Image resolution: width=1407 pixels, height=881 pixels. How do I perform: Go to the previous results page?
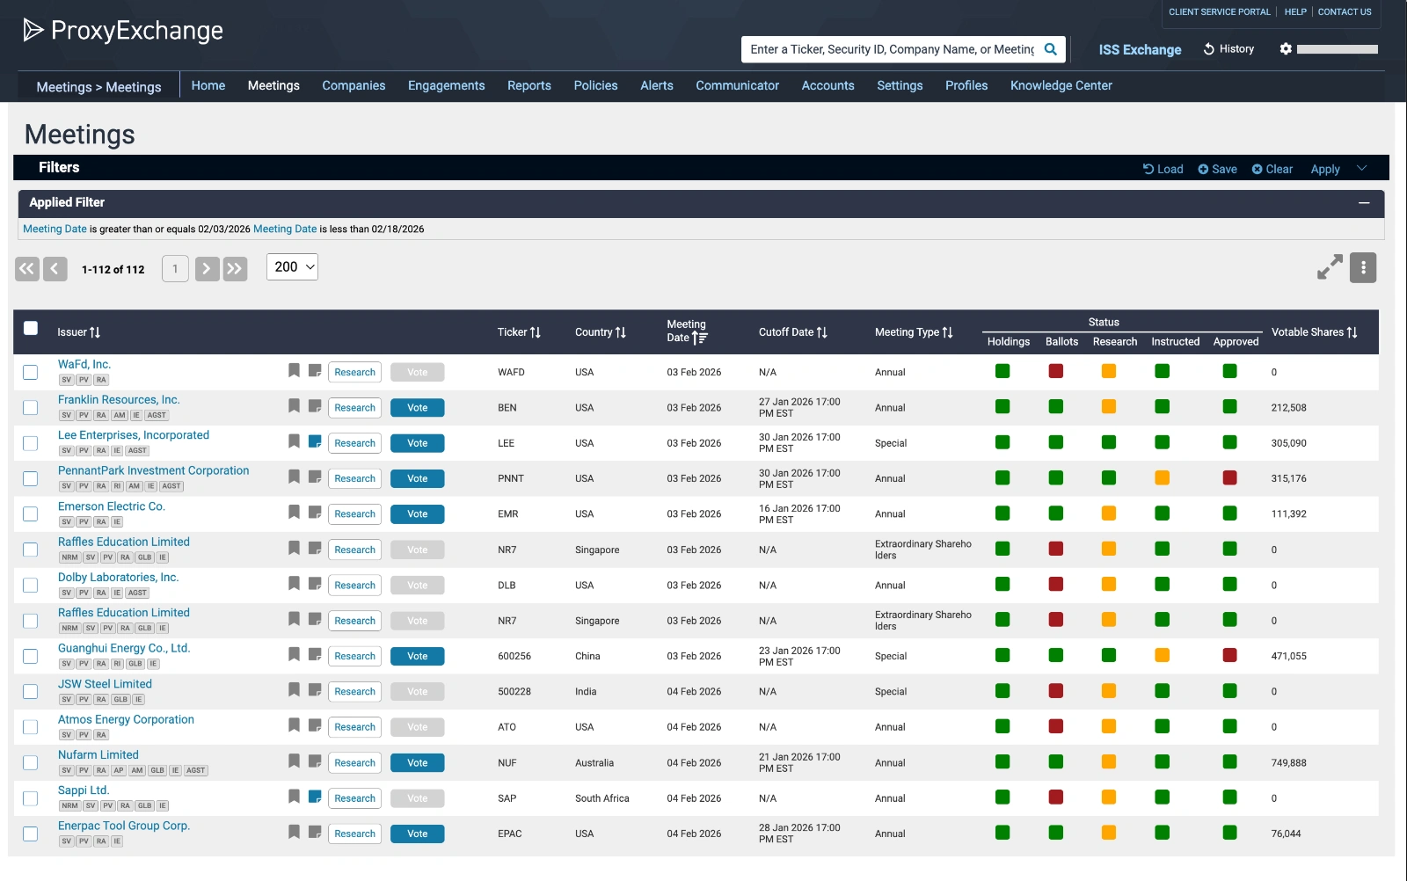pos(55,268)
